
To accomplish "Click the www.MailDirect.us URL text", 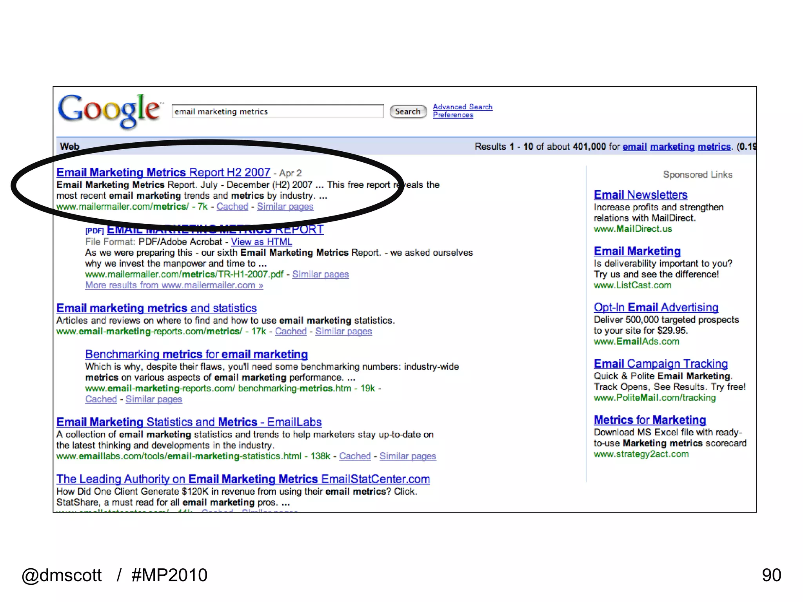I will (x=632, y=229).
